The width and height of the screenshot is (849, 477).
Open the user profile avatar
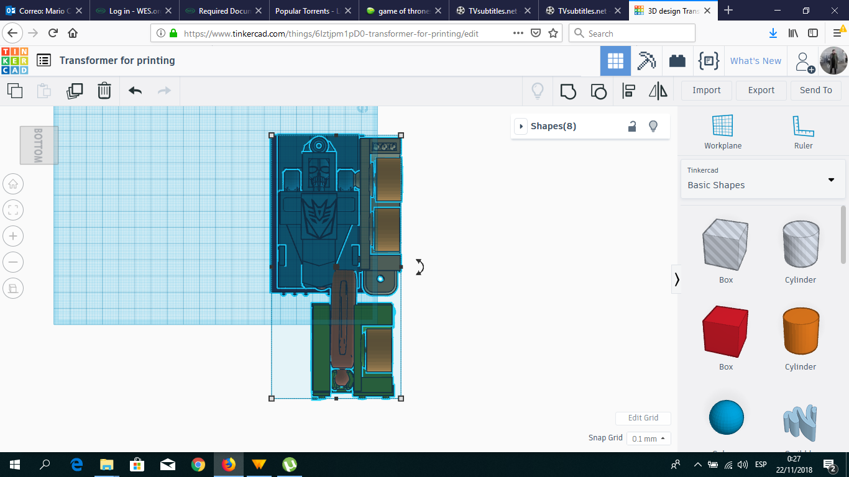tap(833, 61)
